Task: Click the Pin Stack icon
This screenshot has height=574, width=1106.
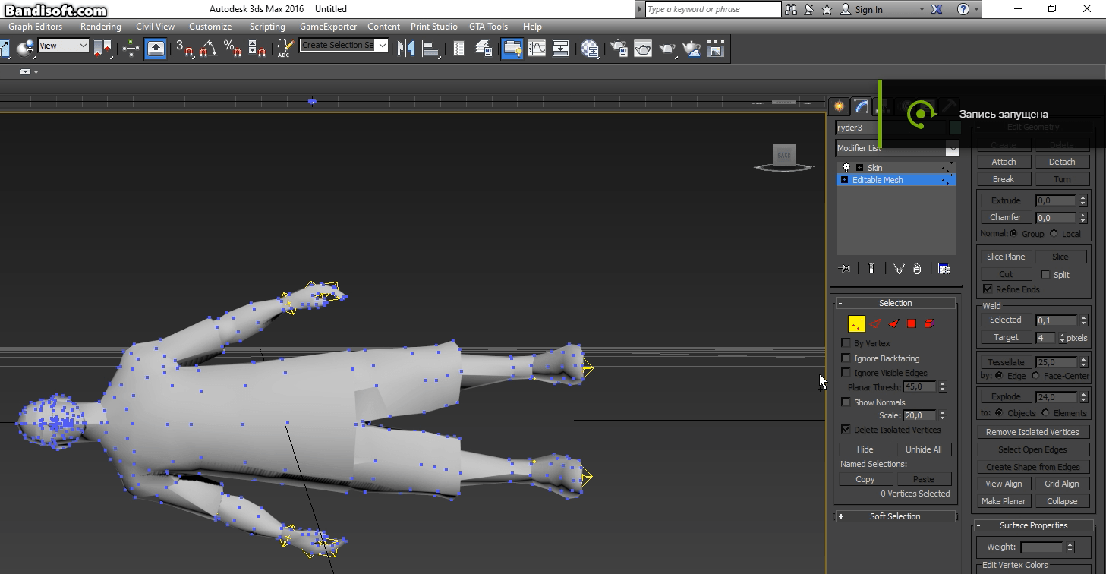Action: click(x=844, y=269)
